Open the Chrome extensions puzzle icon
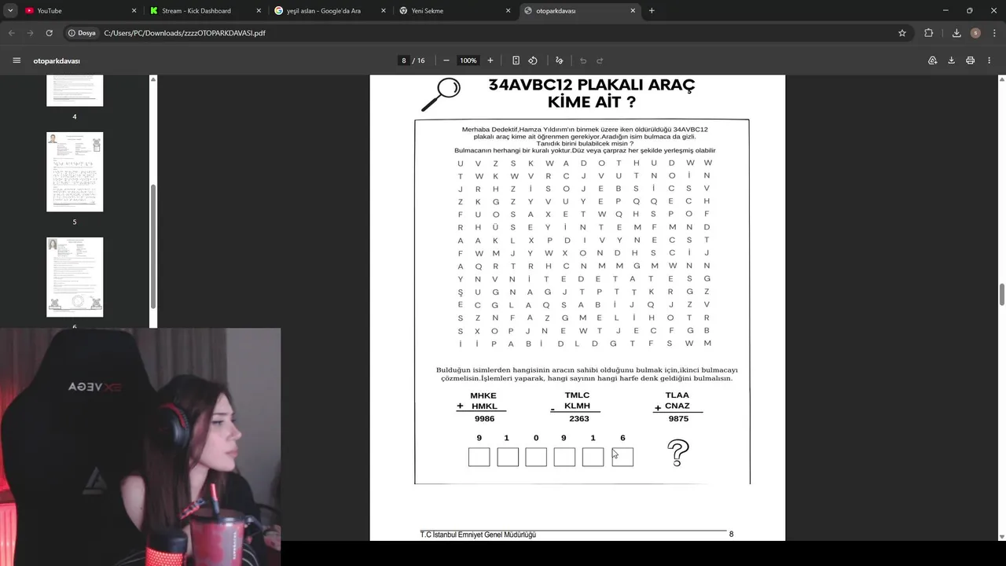This screenshot has height=566, width=1006. tap(929, 33)
